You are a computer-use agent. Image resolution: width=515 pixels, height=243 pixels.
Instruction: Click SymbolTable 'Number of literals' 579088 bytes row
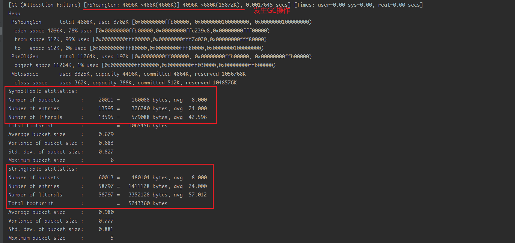[108, 117]
